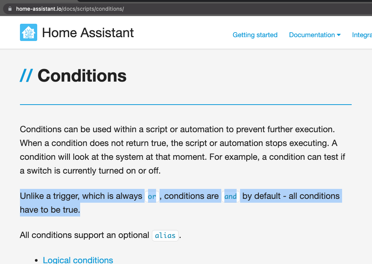Click the bullet point before Logical conditions
The height and width of the screenshot is (264, 372).
coord(36,260)
